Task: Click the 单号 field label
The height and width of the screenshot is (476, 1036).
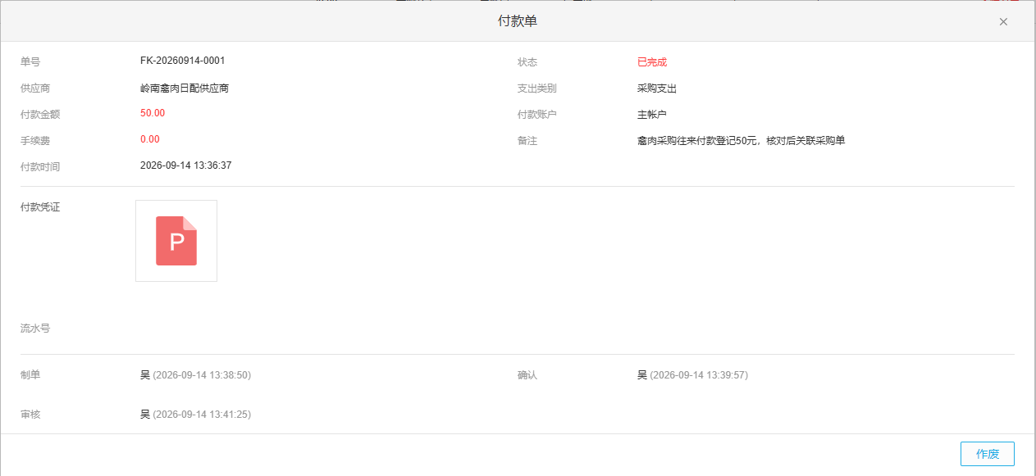Action: [x=30, y=62]
